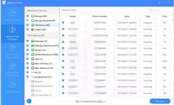Click the Contact book icon
Viewport: 174px width, 105px height.
pyautogui.click(x=33, y=30)
